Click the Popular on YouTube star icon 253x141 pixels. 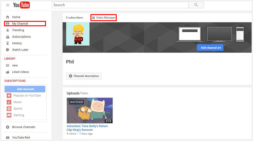[x=9, y=95]
